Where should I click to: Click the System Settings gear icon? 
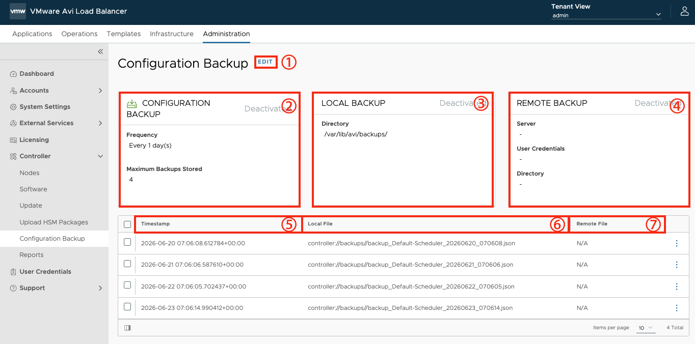click(x=14, y=107)
